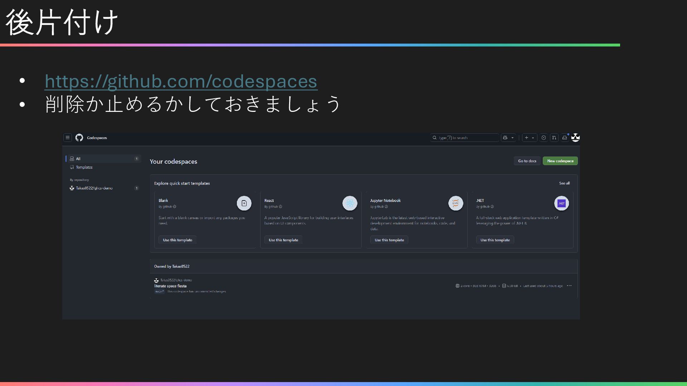The image size is (687, 386).
Task: Open See all templates link
Action: click(564, 183)
